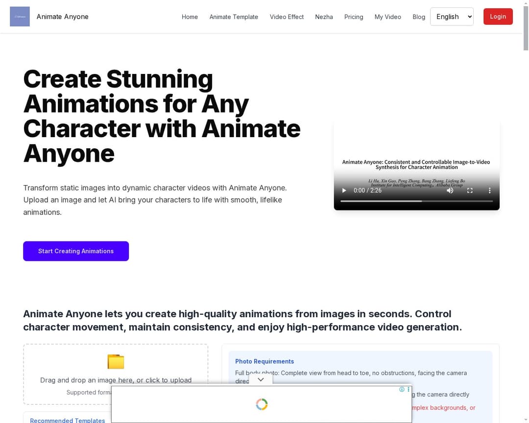The width and height of the screenshot is (529, 423).
Task: Click the Login button
Action: click(x=498, y=16)
